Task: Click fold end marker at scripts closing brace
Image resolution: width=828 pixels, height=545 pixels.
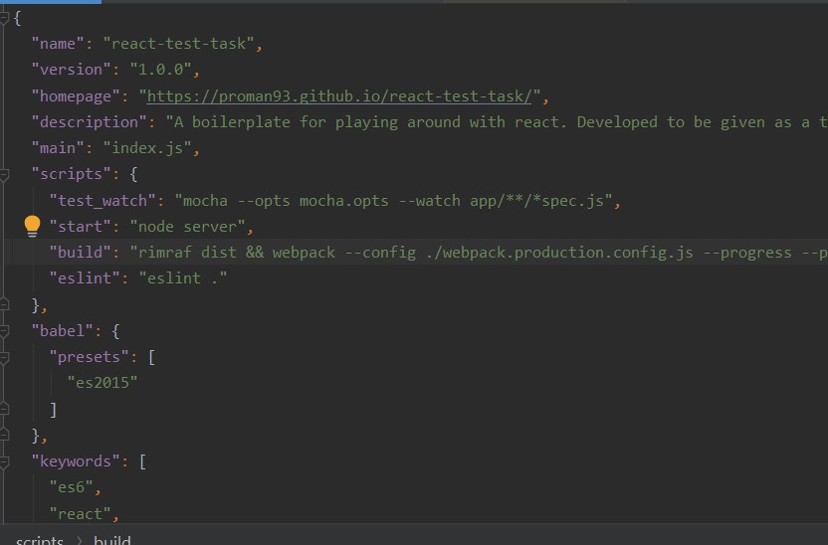Action: (4, 304)
